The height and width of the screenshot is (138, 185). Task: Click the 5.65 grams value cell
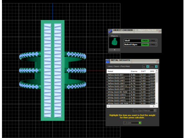[135, 80]
